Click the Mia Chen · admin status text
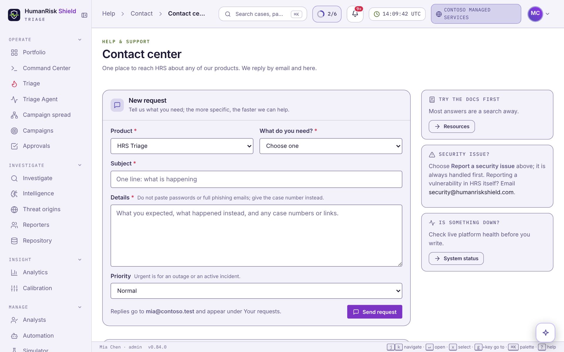564x352 pixels. click(120, 347)
